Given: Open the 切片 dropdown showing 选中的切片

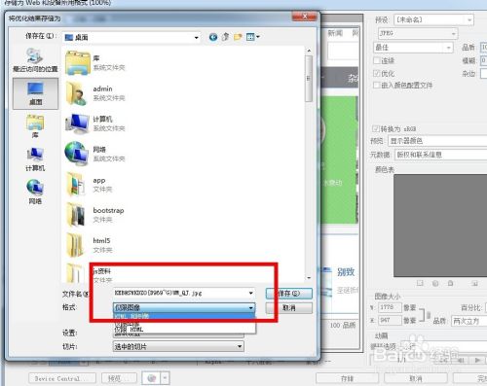Looking at the screenshot, I should tap(178, 346).
